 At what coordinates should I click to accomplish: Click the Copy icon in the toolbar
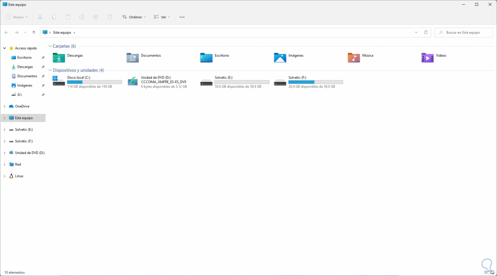[54, 17]
